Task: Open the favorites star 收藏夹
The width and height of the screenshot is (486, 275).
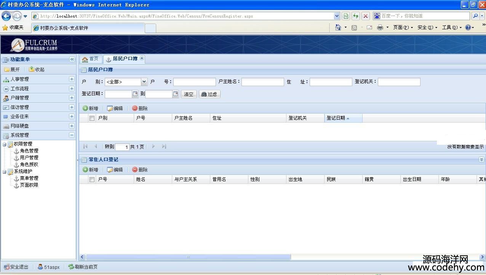Action: point(13,27)
